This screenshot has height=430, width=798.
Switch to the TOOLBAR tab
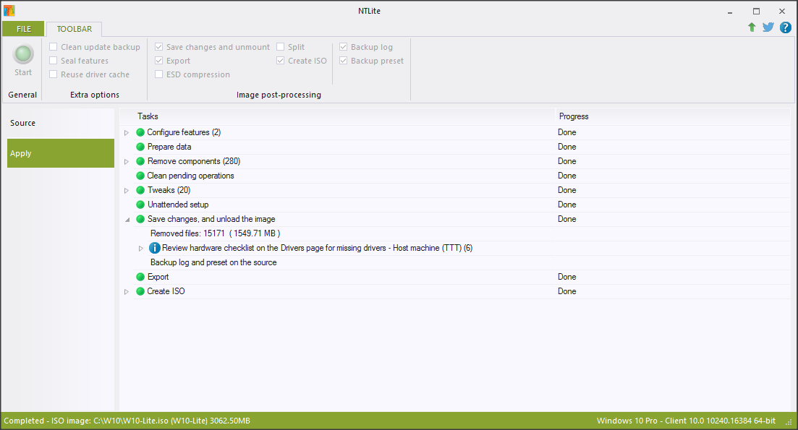[x=74, y=29]
